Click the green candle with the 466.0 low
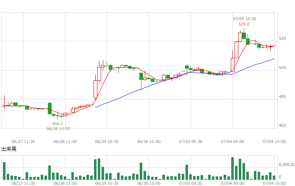Viewport: 295px width, 186px height. (57, 116)
